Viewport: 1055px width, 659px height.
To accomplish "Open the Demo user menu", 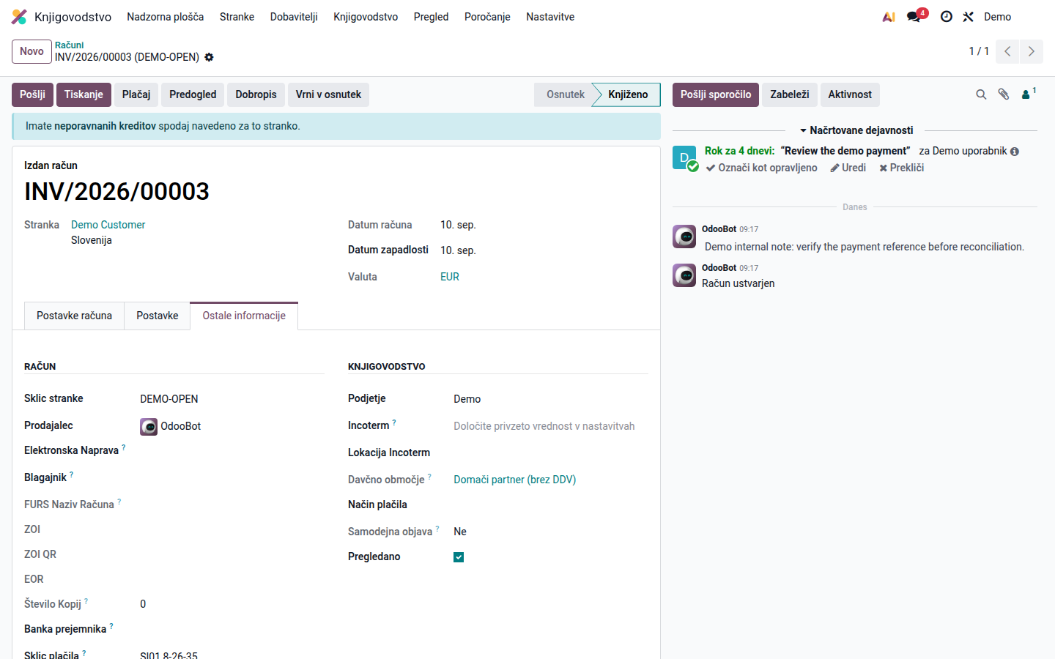I will coord(997,17).
